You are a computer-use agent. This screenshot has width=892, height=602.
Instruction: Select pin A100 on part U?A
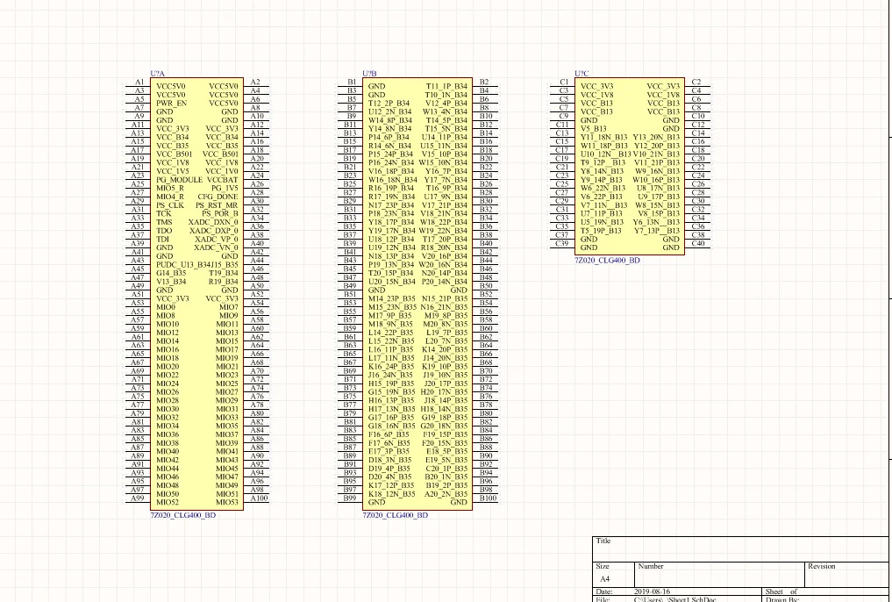coord(259,498)
